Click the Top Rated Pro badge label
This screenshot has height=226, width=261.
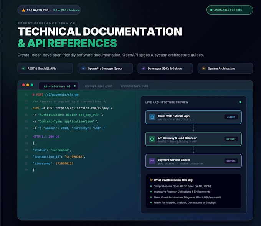click(38, 10)
